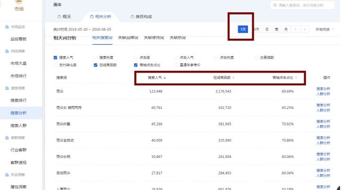Focus the keyword search input field
The image size is (342, 190).
point(302,5)
